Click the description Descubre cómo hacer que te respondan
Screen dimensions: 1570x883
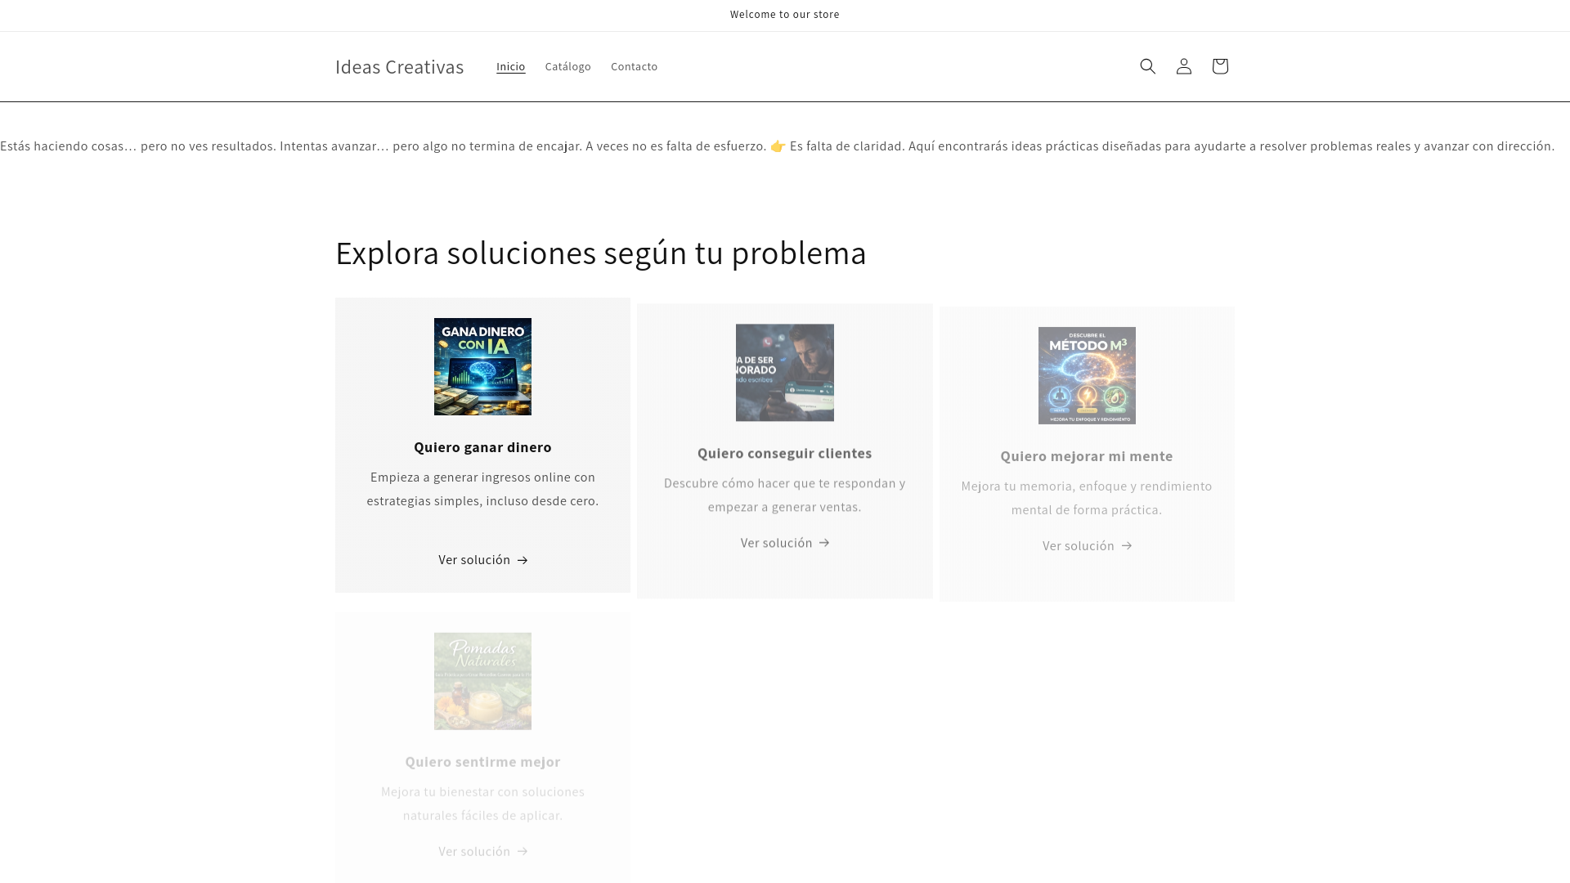click(x=785, y=495)
